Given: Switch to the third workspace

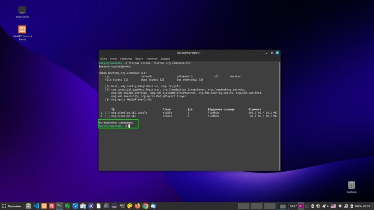Looking at the screenshot, I should 270,206.
